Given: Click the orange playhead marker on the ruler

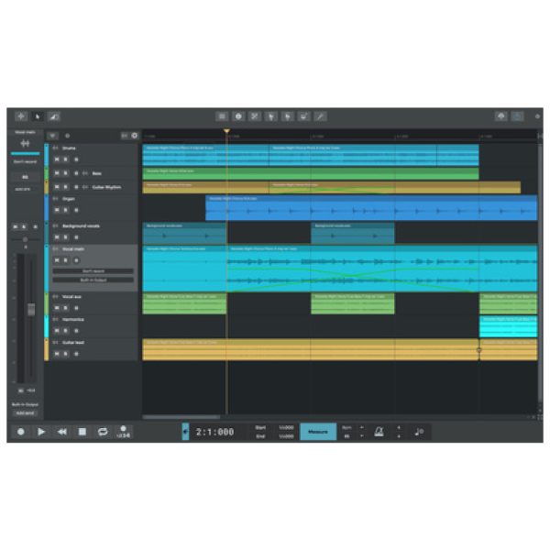Looking at the screenshot, I should [227, 131].
